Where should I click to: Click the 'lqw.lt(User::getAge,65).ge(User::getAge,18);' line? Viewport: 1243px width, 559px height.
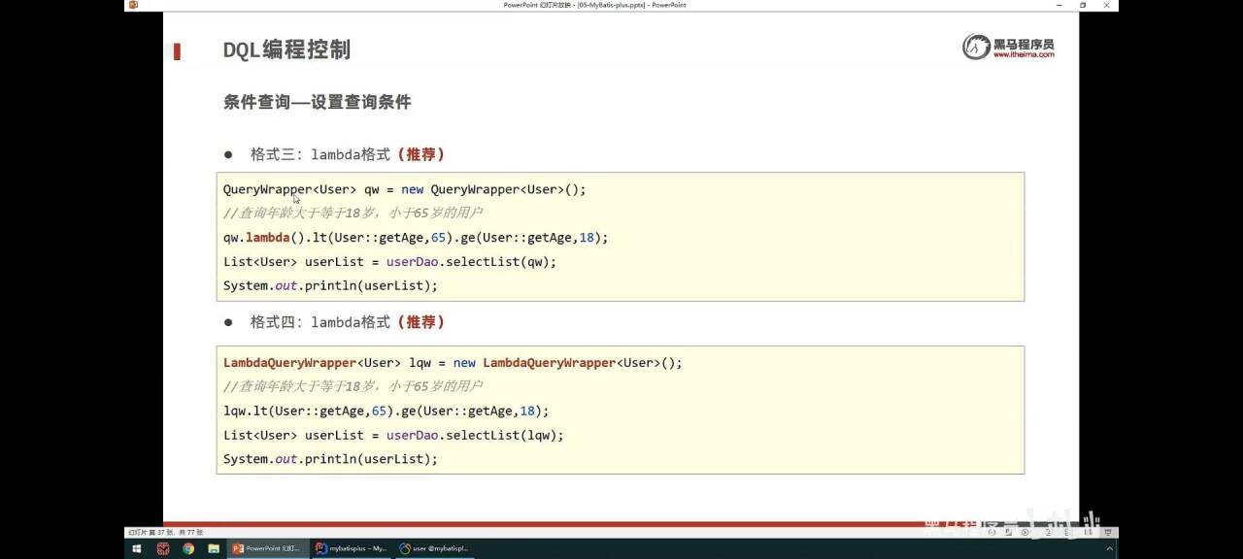point(386,411)
